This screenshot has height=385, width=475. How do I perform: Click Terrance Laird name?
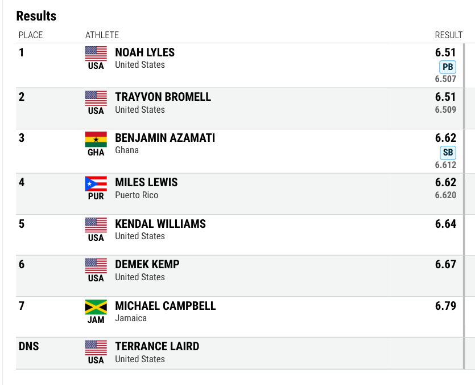pyautogui.click(x=157, y=346)
